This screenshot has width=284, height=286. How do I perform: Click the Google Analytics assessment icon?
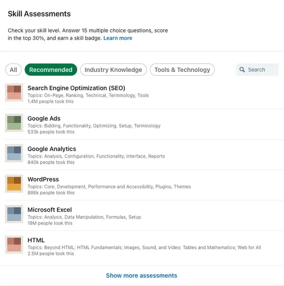(x=14, y=153)
